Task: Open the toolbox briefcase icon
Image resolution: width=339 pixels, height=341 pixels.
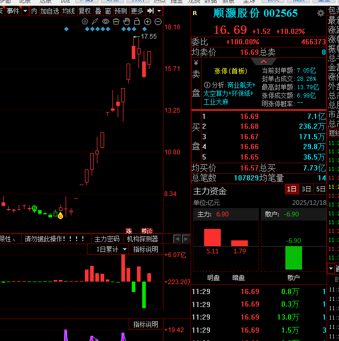Action: (116, 21)
